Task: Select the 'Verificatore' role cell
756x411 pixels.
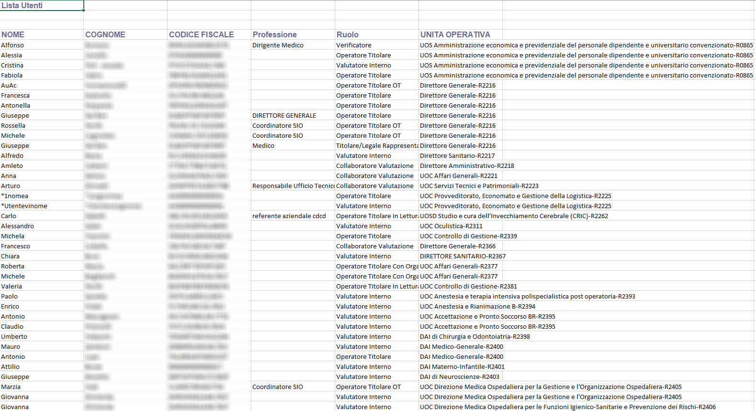Action: (x=377, y=45)
